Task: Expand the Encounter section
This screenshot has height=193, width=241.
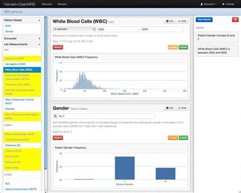Action: [22, 39]
